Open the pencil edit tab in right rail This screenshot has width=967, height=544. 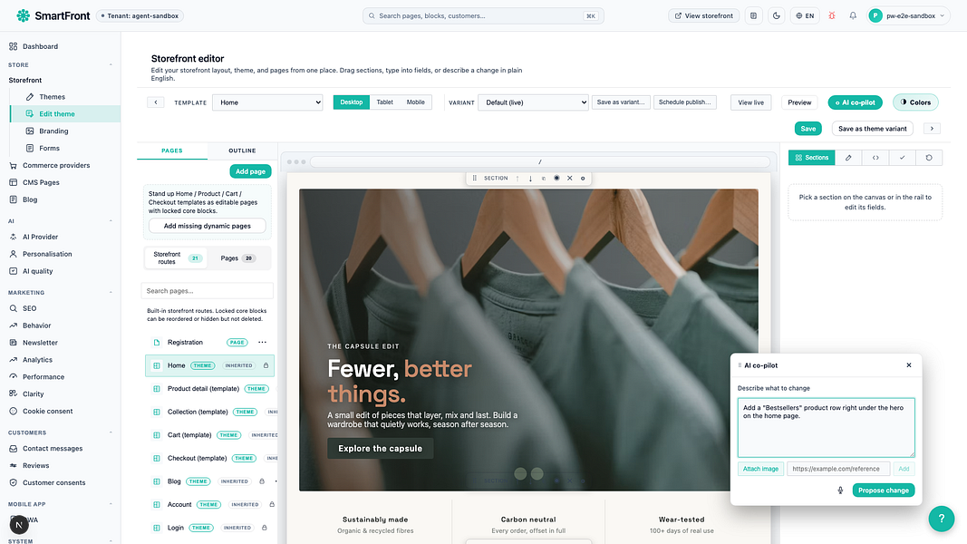848,158
